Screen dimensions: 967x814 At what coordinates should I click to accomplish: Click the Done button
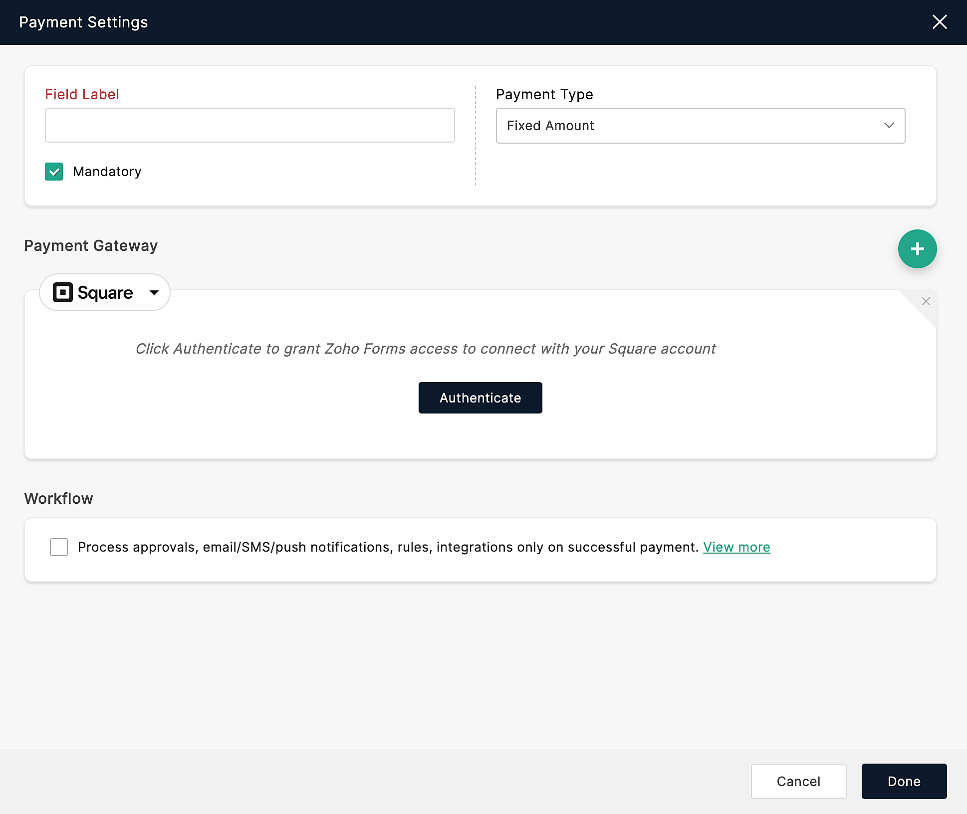coord(904,781)
